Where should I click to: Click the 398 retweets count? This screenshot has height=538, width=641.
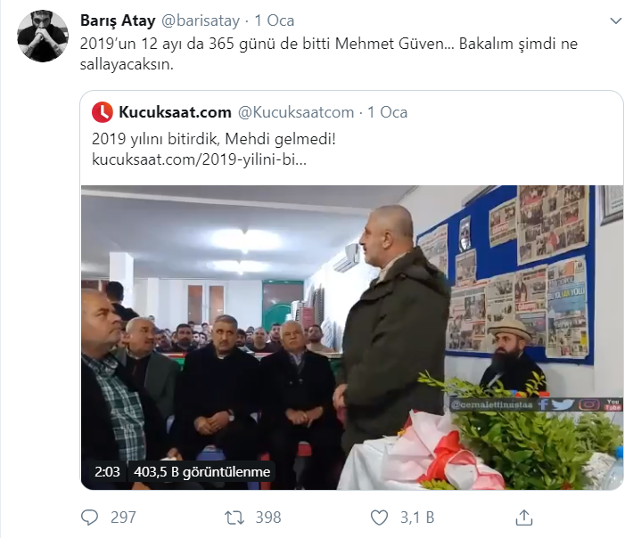coord(268,518)
